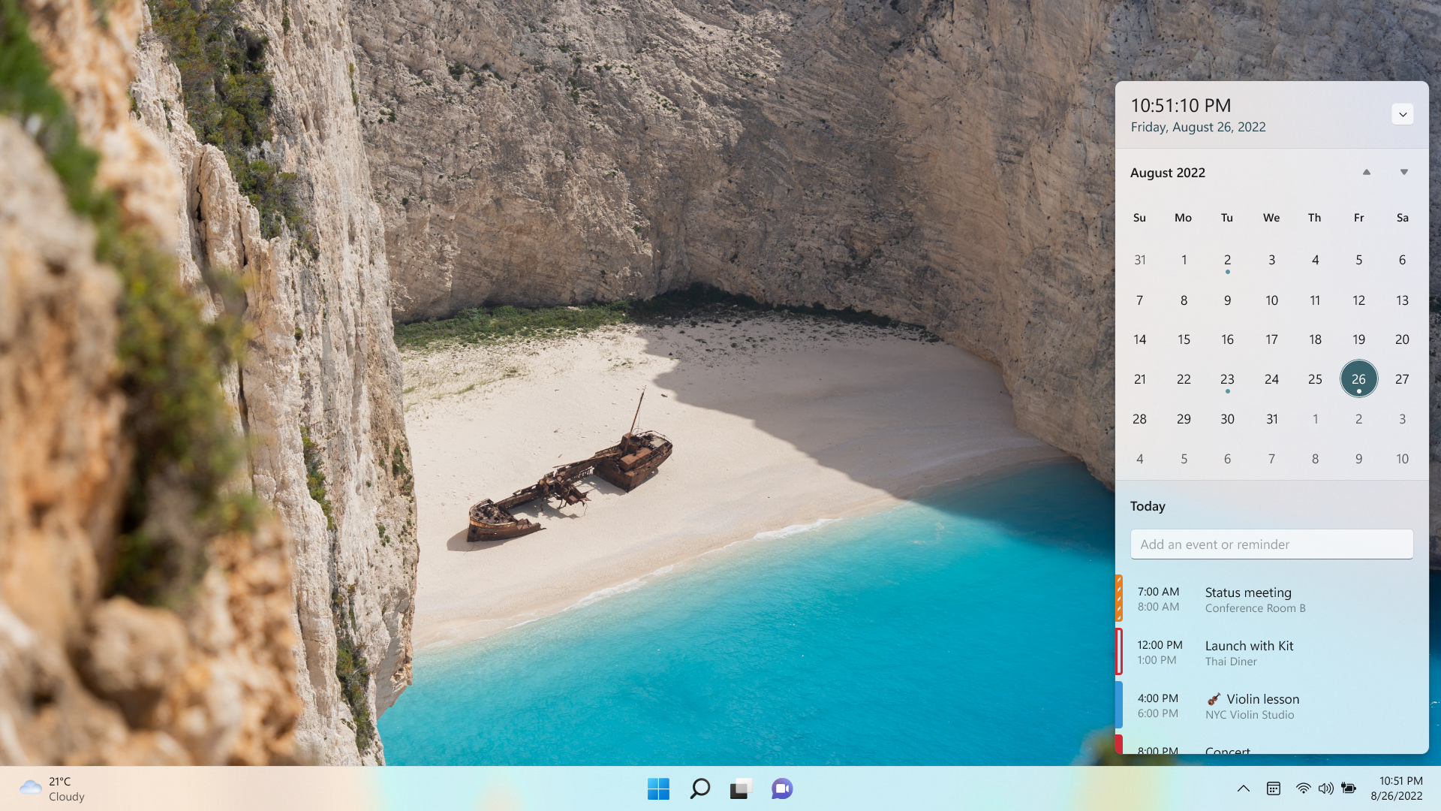Select today's date 26 in calendar
Screen dimensions: 1441x811
pos(1358,379)
